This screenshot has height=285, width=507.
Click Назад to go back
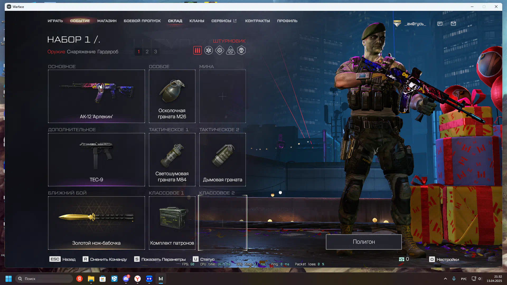(69, 259)
